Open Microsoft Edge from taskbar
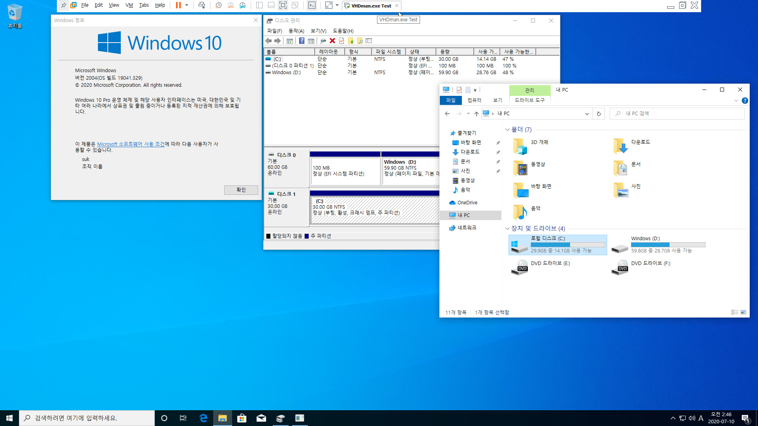The width and height of the screenshot is (758, 426). click(203, 418)
